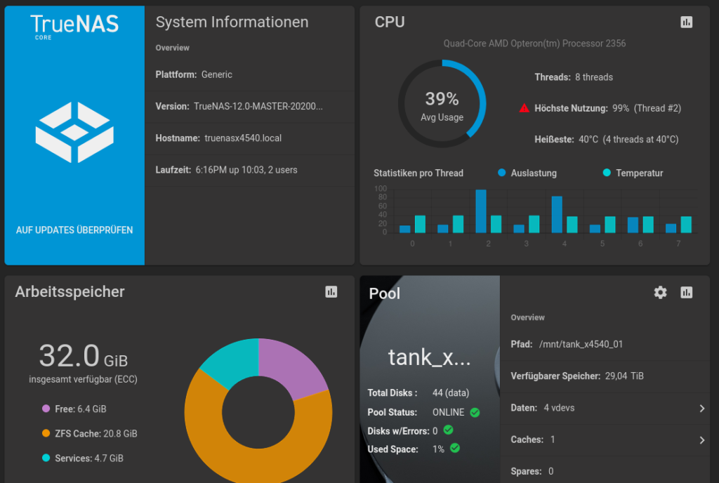The width and height of the screenshot is (719, 483).
Task: Click Hostname truenasx4540.local value
Action: pyautogui.click(x=243, y=138)
